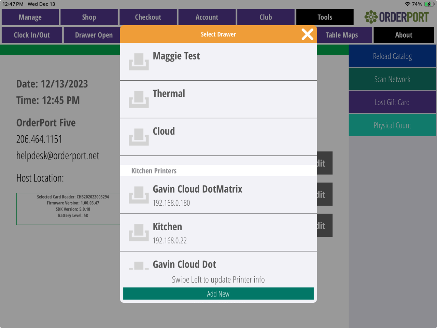The width and height of the screenshot is (437, 328).
Task: Choose the Kitchen printer entry
Action: point(218,233)
